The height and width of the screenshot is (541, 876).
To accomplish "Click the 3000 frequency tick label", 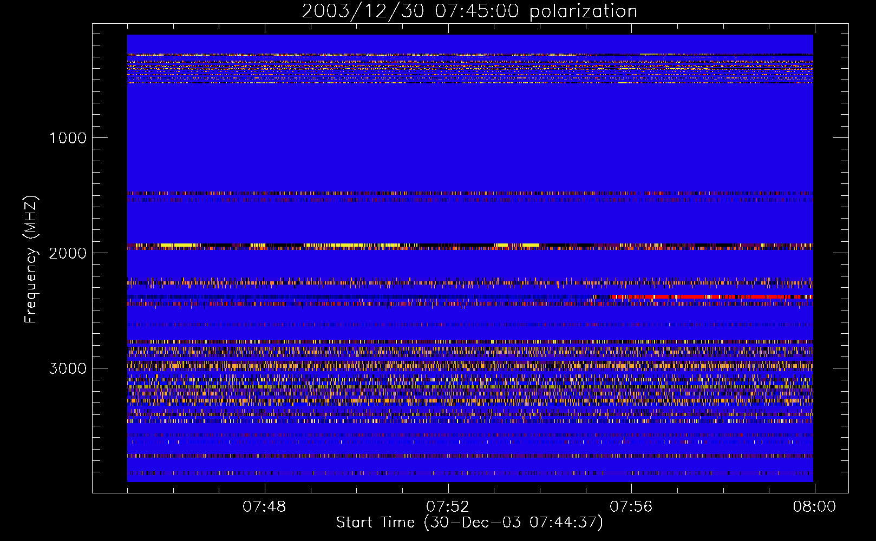I will click(x=68, y=368).
